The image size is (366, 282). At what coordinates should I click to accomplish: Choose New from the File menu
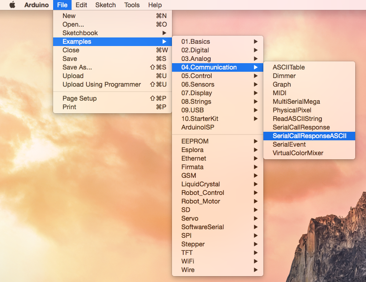pyautogui.click(x=113, y=16)
